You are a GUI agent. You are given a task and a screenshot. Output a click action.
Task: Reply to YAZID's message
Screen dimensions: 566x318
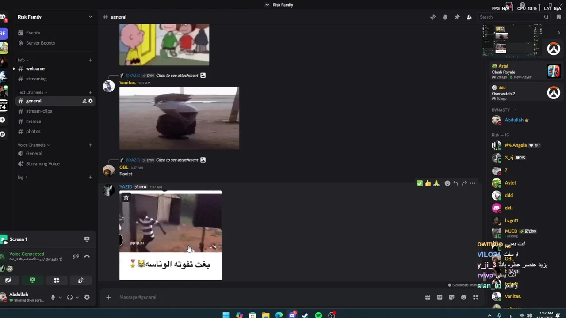[x=456, y=183]
